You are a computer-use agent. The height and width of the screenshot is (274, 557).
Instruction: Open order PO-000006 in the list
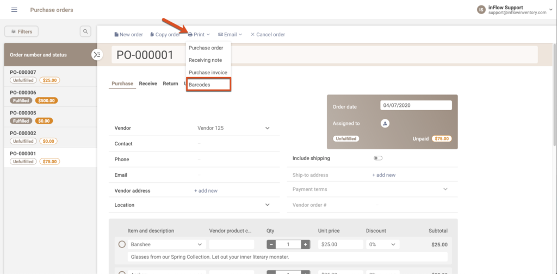click(x=51, y=97)
